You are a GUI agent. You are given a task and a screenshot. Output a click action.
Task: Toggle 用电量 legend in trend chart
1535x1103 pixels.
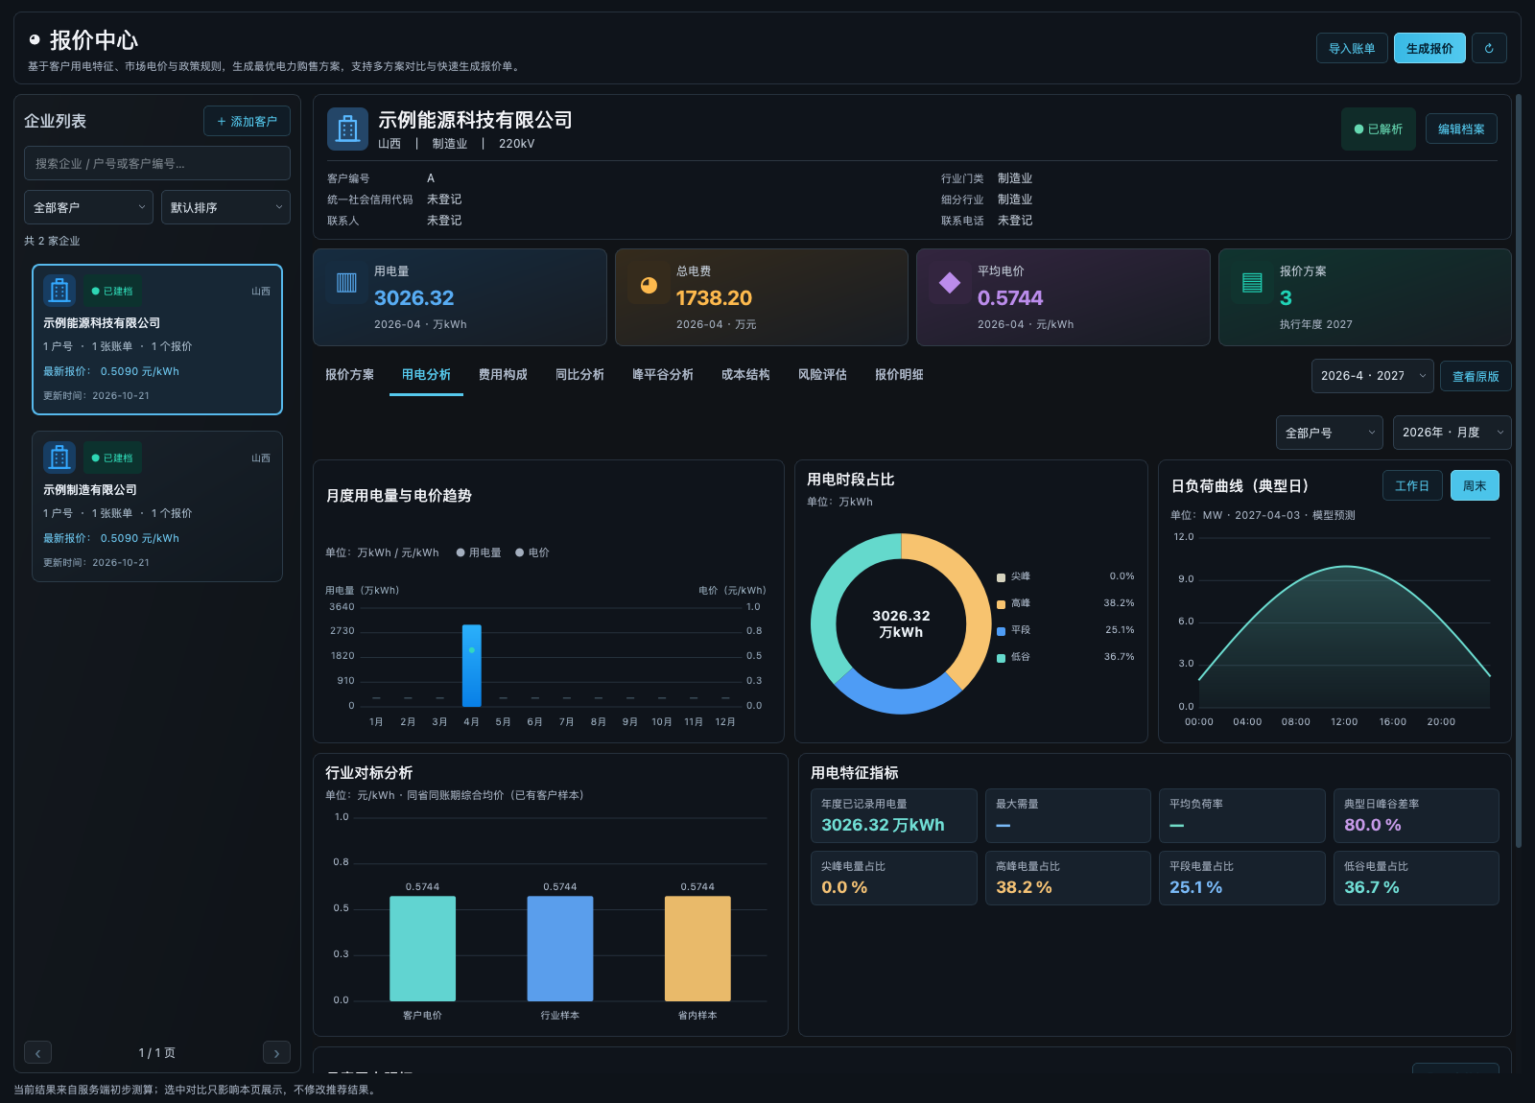(x=479, y=552)
